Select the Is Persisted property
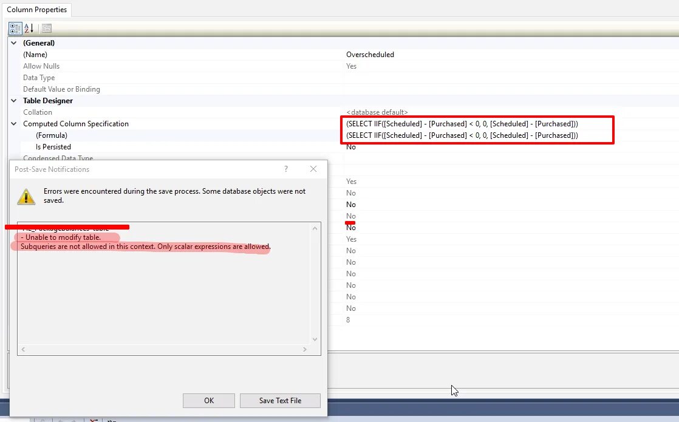Screen dimensions: 679x422 pos(53,147)
